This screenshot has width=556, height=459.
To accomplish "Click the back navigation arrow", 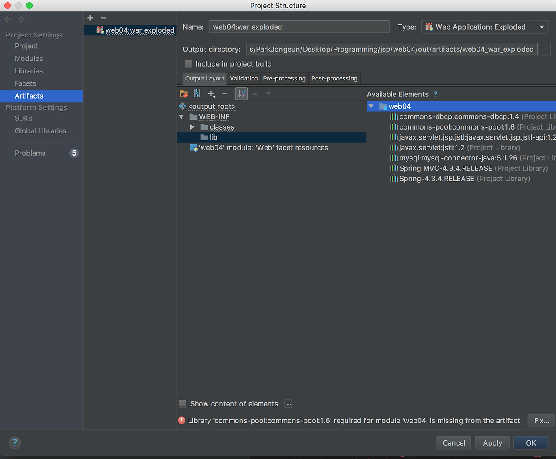I will pyautogui.click(x=8, y=19).
